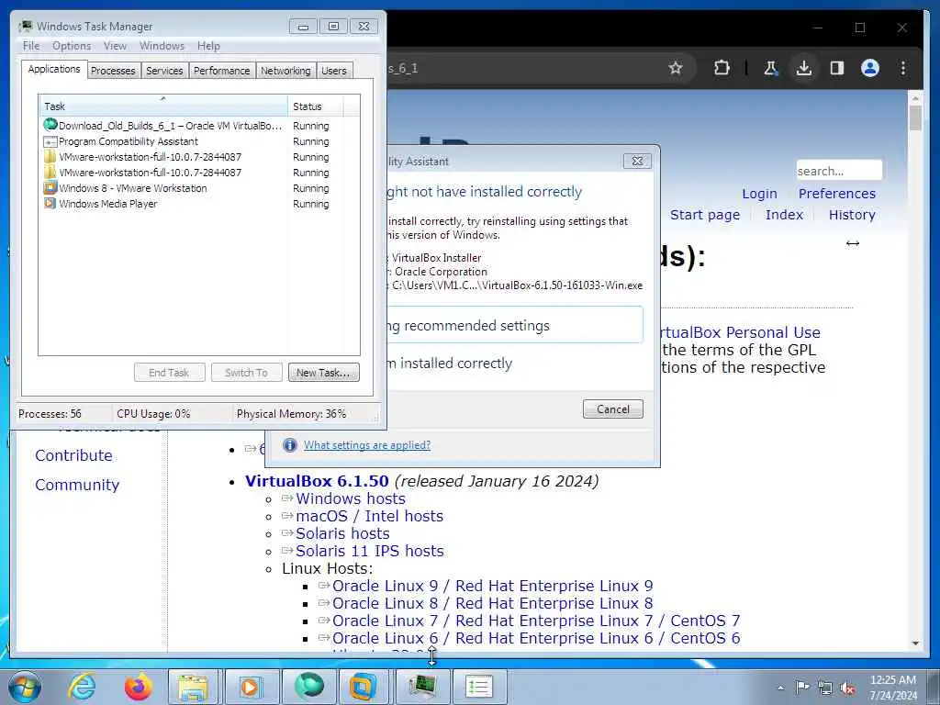Image resolution: width=940 pixels, height=705 pixels.
Task: Bookmark this page with the star icon
Action: [x=676, y=68]
